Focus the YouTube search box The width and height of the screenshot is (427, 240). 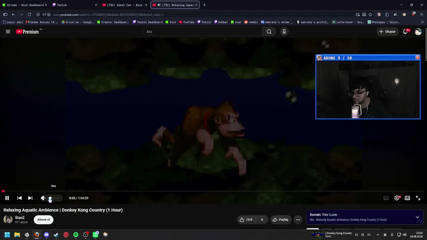pos(202,32)
